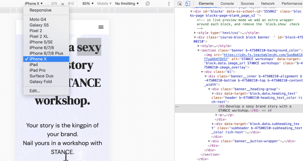Select Responsive from the device list

point(46,10)
